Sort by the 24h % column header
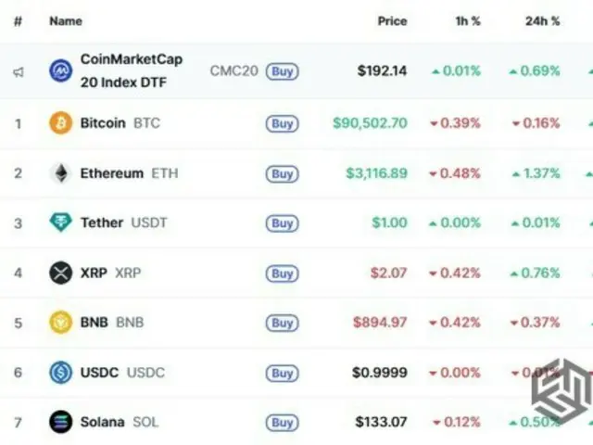 (541, 20)
